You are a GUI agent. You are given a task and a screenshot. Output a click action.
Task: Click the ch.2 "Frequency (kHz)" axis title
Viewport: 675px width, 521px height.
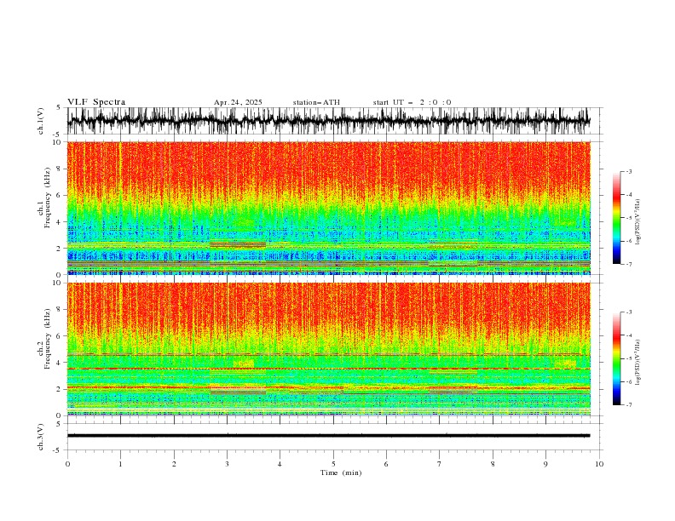click(x=48, y=339)
